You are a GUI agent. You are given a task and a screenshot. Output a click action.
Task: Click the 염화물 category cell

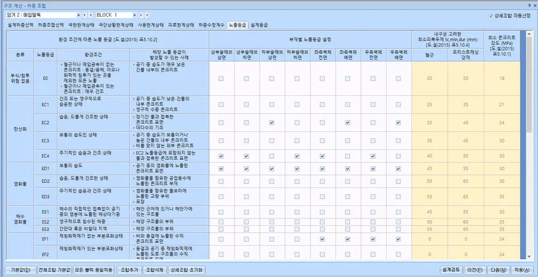pos(20,184)
